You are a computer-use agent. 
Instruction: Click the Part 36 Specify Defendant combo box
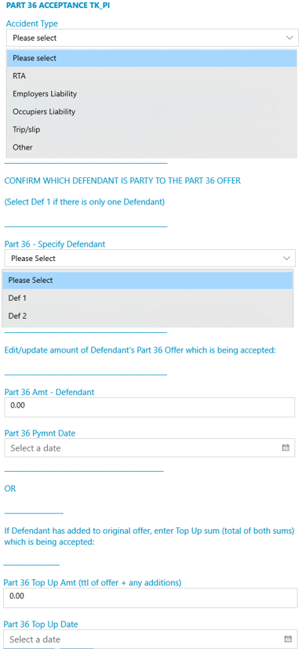tap(150, 259)
